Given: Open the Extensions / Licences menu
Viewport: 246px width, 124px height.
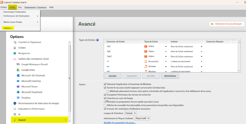Looking at the screenshot, I should point(35,7).
